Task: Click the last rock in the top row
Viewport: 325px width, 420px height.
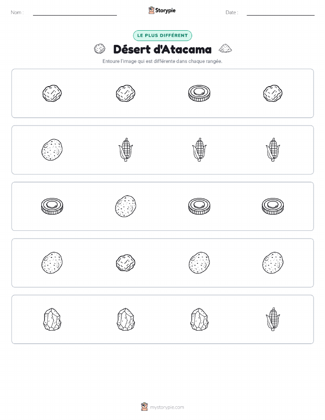Action: point(273,93)
